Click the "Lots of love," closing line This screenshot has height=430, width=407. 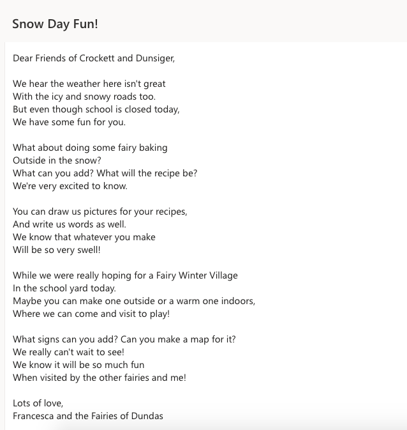point(38,403)
